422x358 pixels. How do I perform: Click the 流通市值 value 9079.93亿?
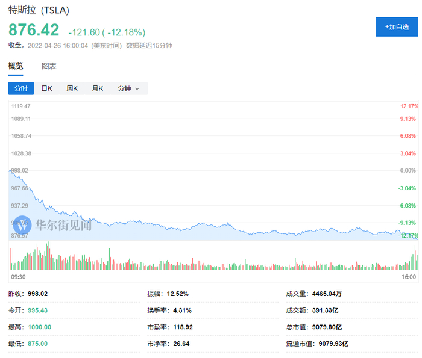coord(333,344)
